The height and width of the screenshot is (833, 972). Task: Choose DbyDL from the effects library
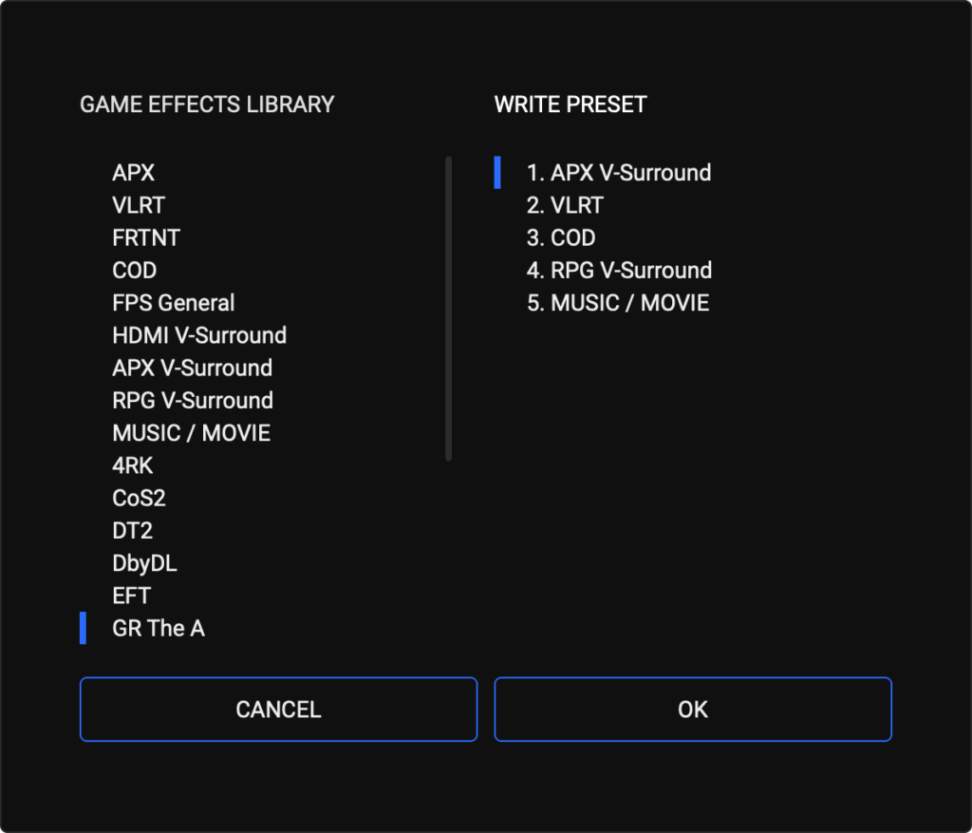pos(145,563)
